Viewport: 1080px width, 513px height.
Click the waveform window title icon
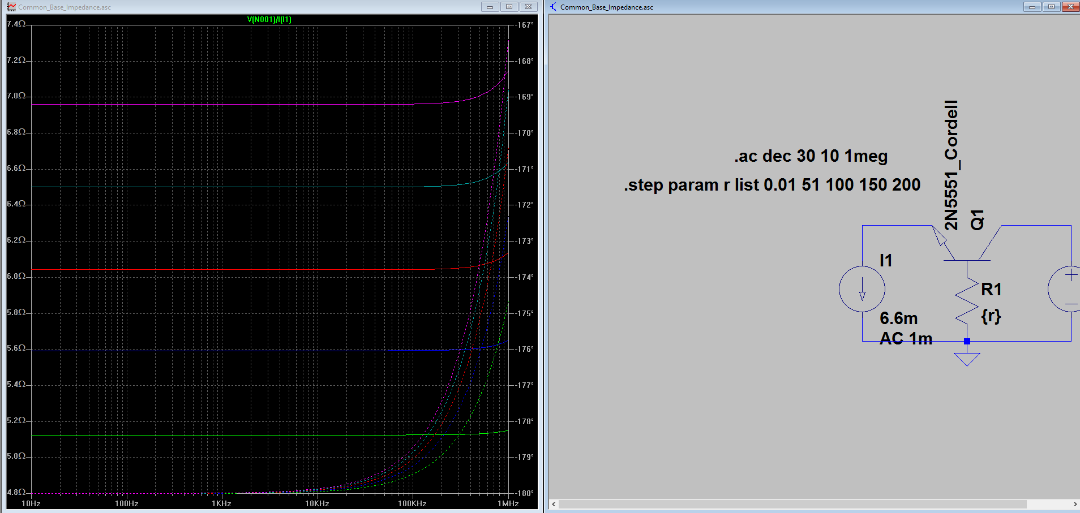[11, 7]
